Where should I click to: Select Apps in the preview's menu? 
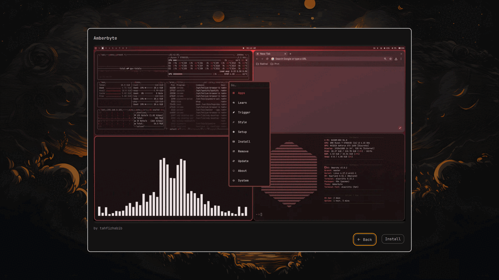pos(249,93)
